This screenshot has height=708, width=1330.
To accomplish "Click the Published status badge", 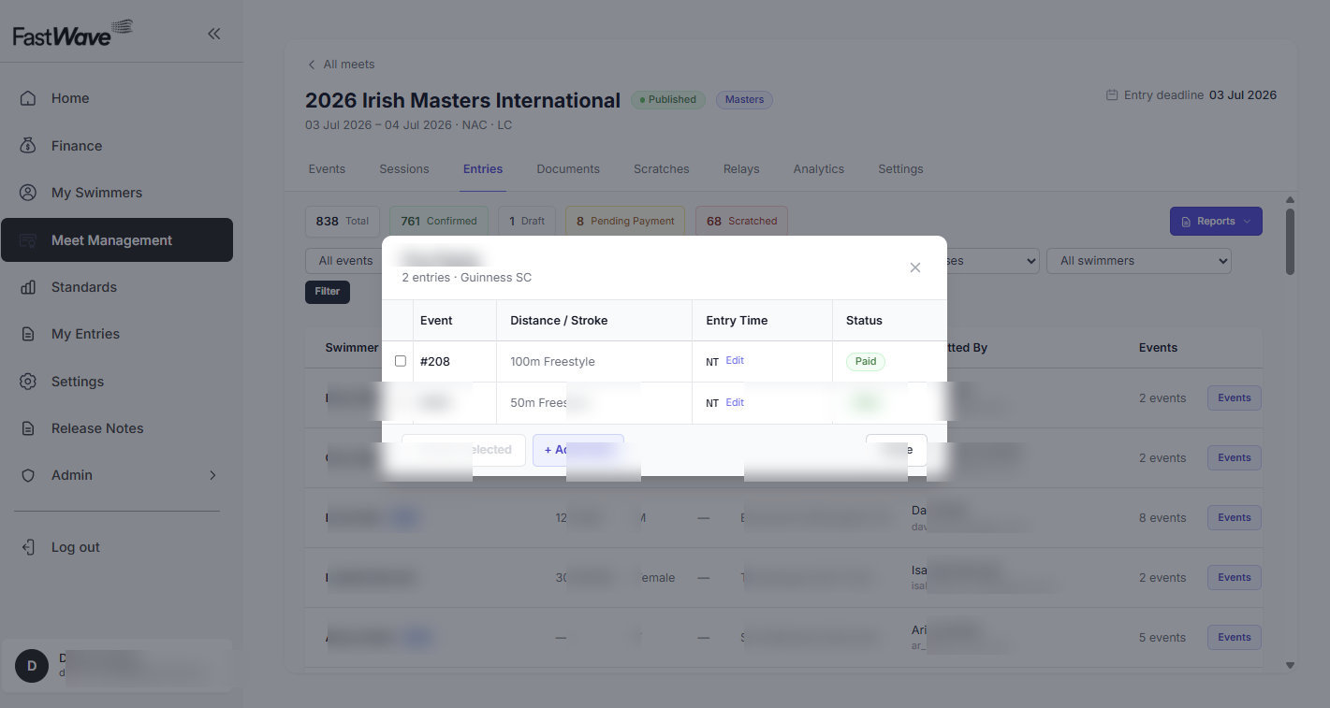I will coord(667,100).
